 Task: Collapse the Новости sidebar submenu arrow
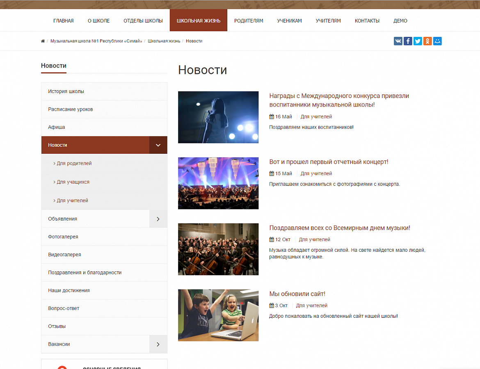[158, 145]
